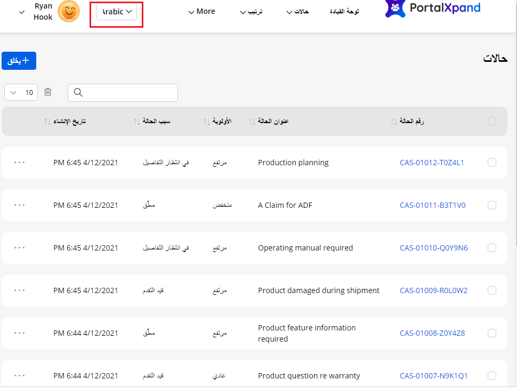This screenshot has height=388, width=517.
Task: Select checkbox for case CAS-01009-R0L0W2
Action: 491,290
